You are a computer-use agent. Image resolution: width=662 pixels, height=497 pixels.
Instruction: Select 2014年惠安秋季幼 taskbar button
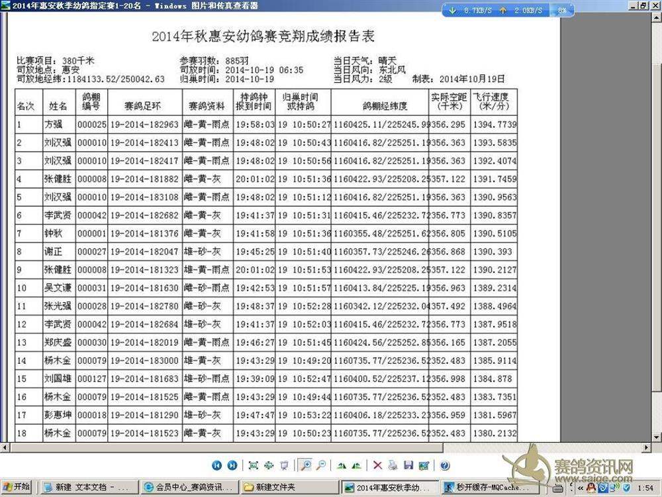point(389,487)
